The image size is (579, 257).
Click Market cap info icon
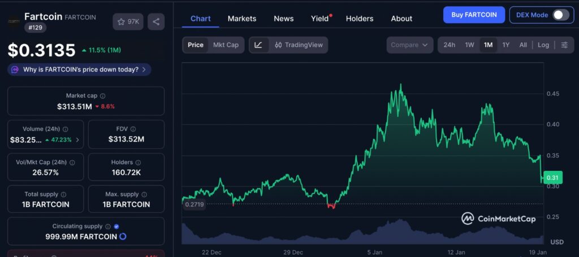[x=103, y=96]
